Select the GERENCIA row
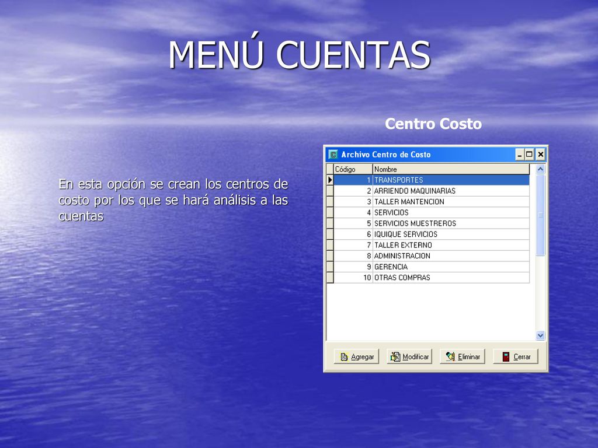 [432, 267]
